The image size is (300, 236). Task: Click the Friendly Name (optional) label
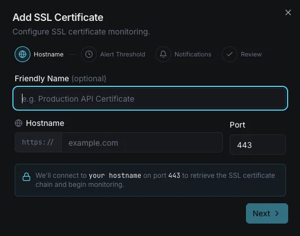click(x=60, y=78)
